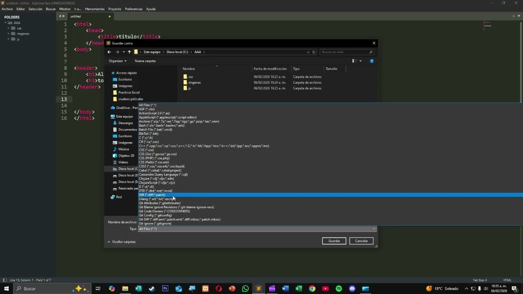
Task: Click the next tab arrow in Sublime
Action: (x=64, y=16)
